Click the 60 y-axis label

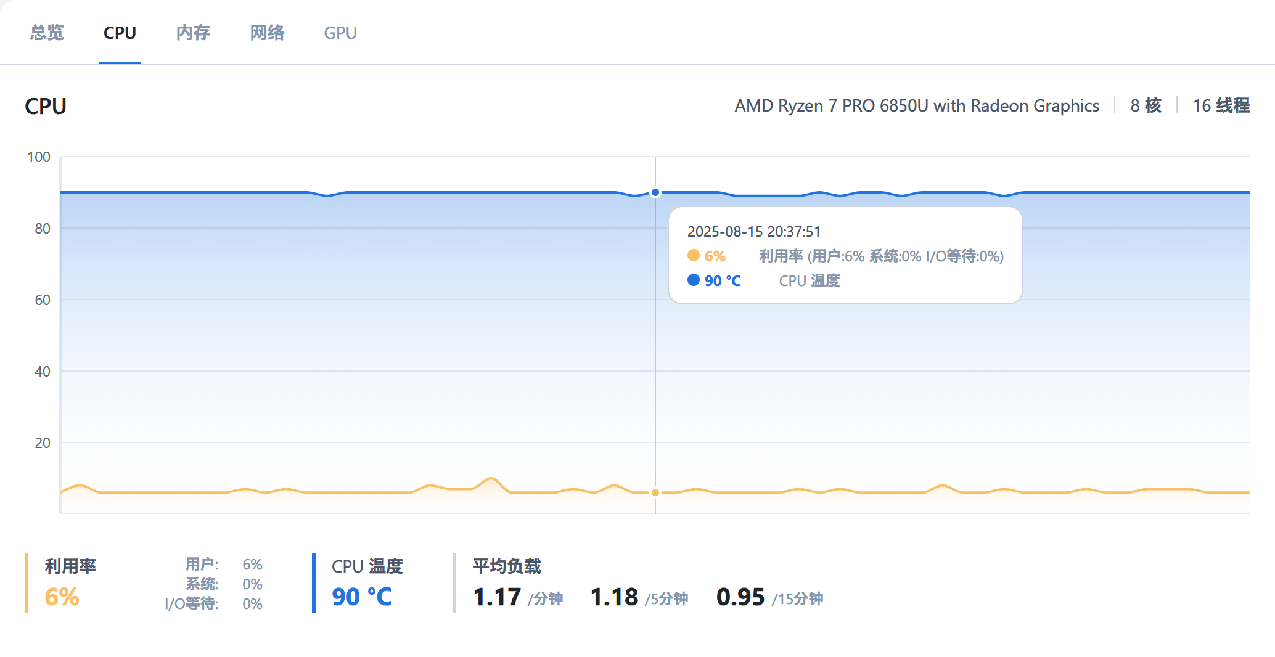tap(43, 300)
